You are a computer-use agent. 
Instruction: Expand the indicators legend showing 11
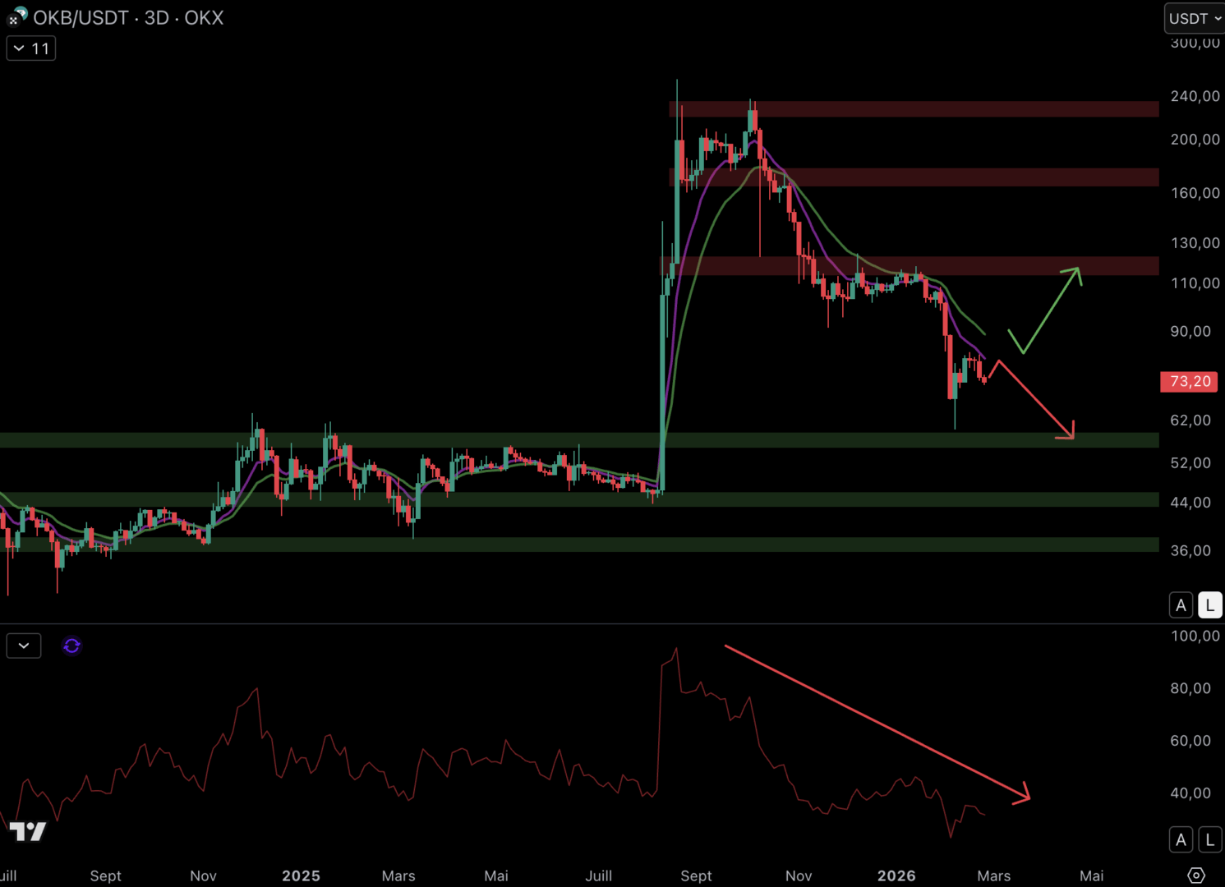coord(31,48)
